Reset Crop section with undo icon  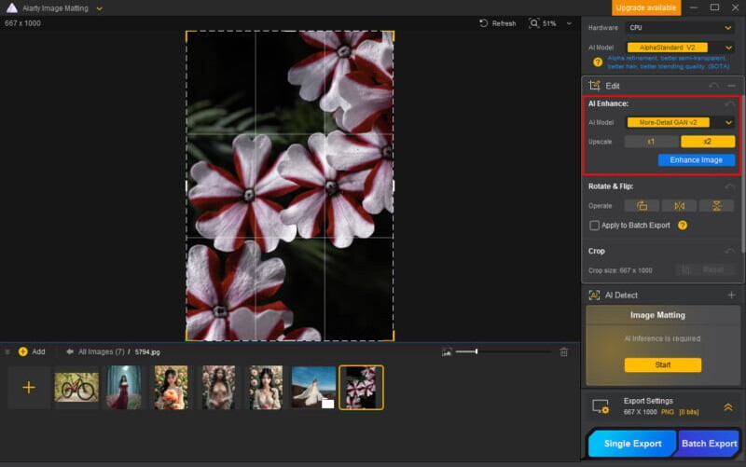(x=729, y=251)
